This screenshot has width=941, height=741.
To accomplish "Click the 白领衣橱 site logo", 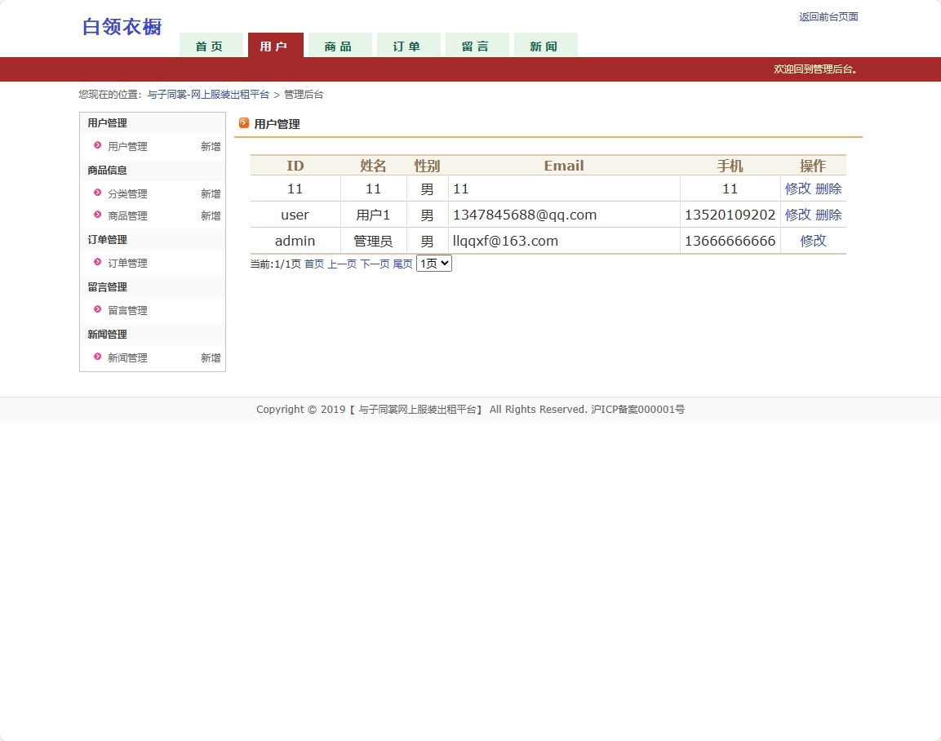I will point(121,27).
